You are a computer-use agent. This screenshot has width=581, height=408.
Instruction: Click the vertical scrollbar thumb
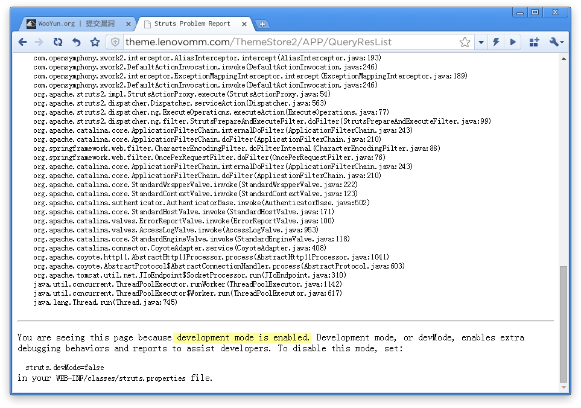pos(564,325)
